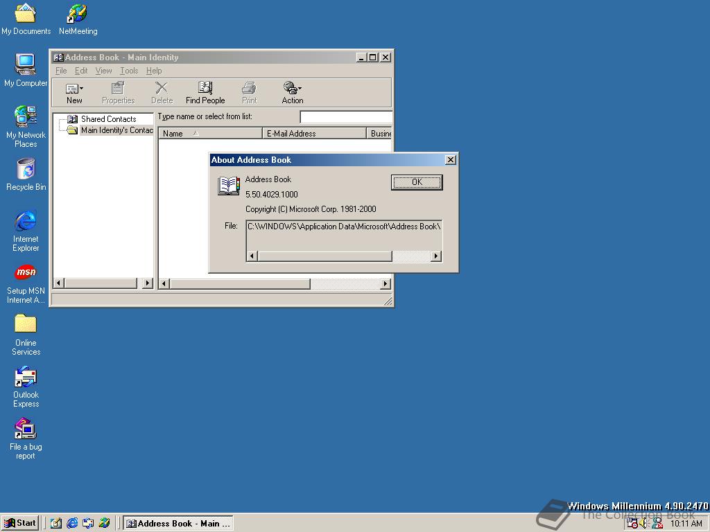Click the Action button dropdown arrow
710x532 pixels.
tap(300, 89)
